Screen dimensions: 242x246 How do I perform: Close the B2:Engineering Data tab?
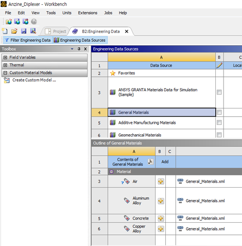pyautogui.click(x=127, y=32)
